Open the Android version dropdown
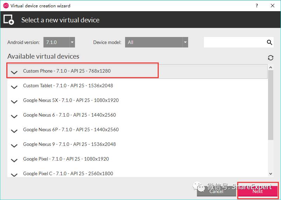Image resolution: width=281 pixels, height=200 pixels. [x=59, y=42]
